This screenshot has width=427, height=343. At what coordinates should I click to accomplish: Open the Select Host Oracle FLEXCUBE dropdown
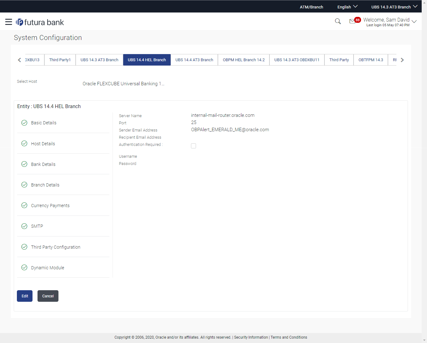click(123, 84)
